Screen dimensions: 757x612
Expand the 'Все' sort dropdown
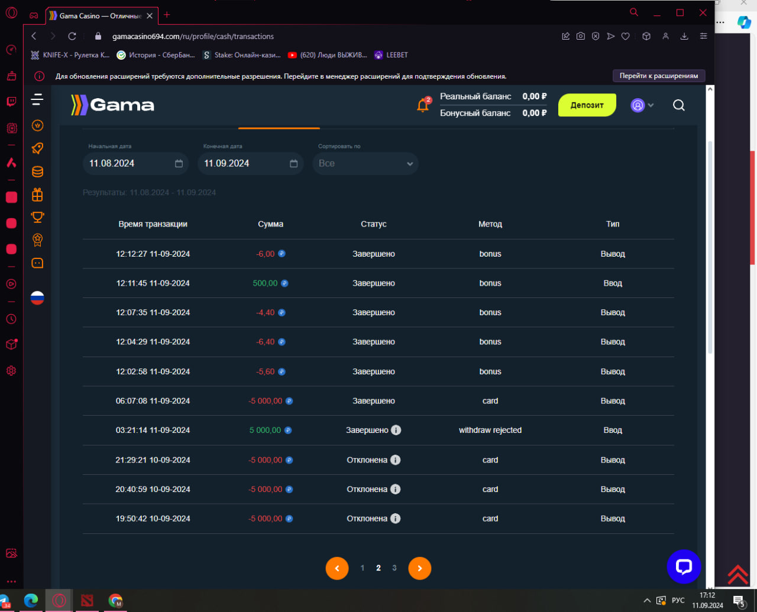[x=365, y=163]
